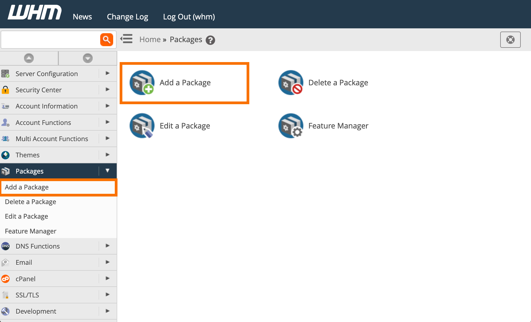Open DNS Functions label in sidebar

(x=38, y=246)
